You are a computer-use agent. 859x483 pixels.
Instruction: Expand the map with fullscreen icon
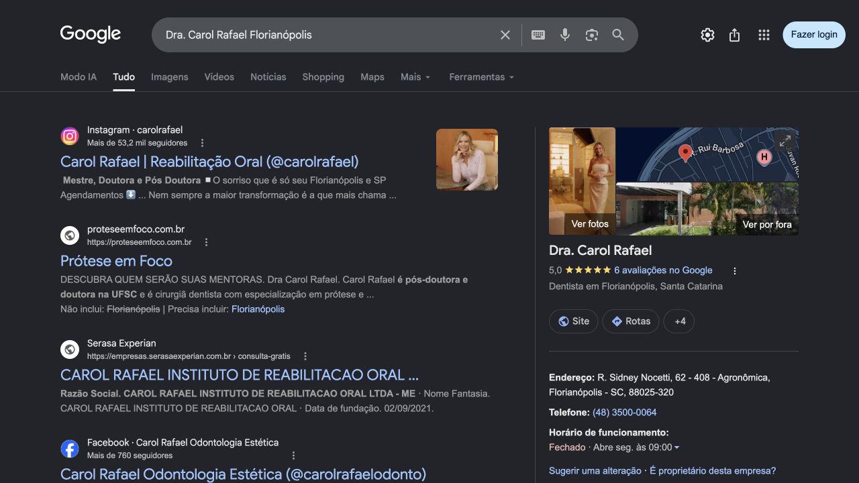[x=785, y=141]
